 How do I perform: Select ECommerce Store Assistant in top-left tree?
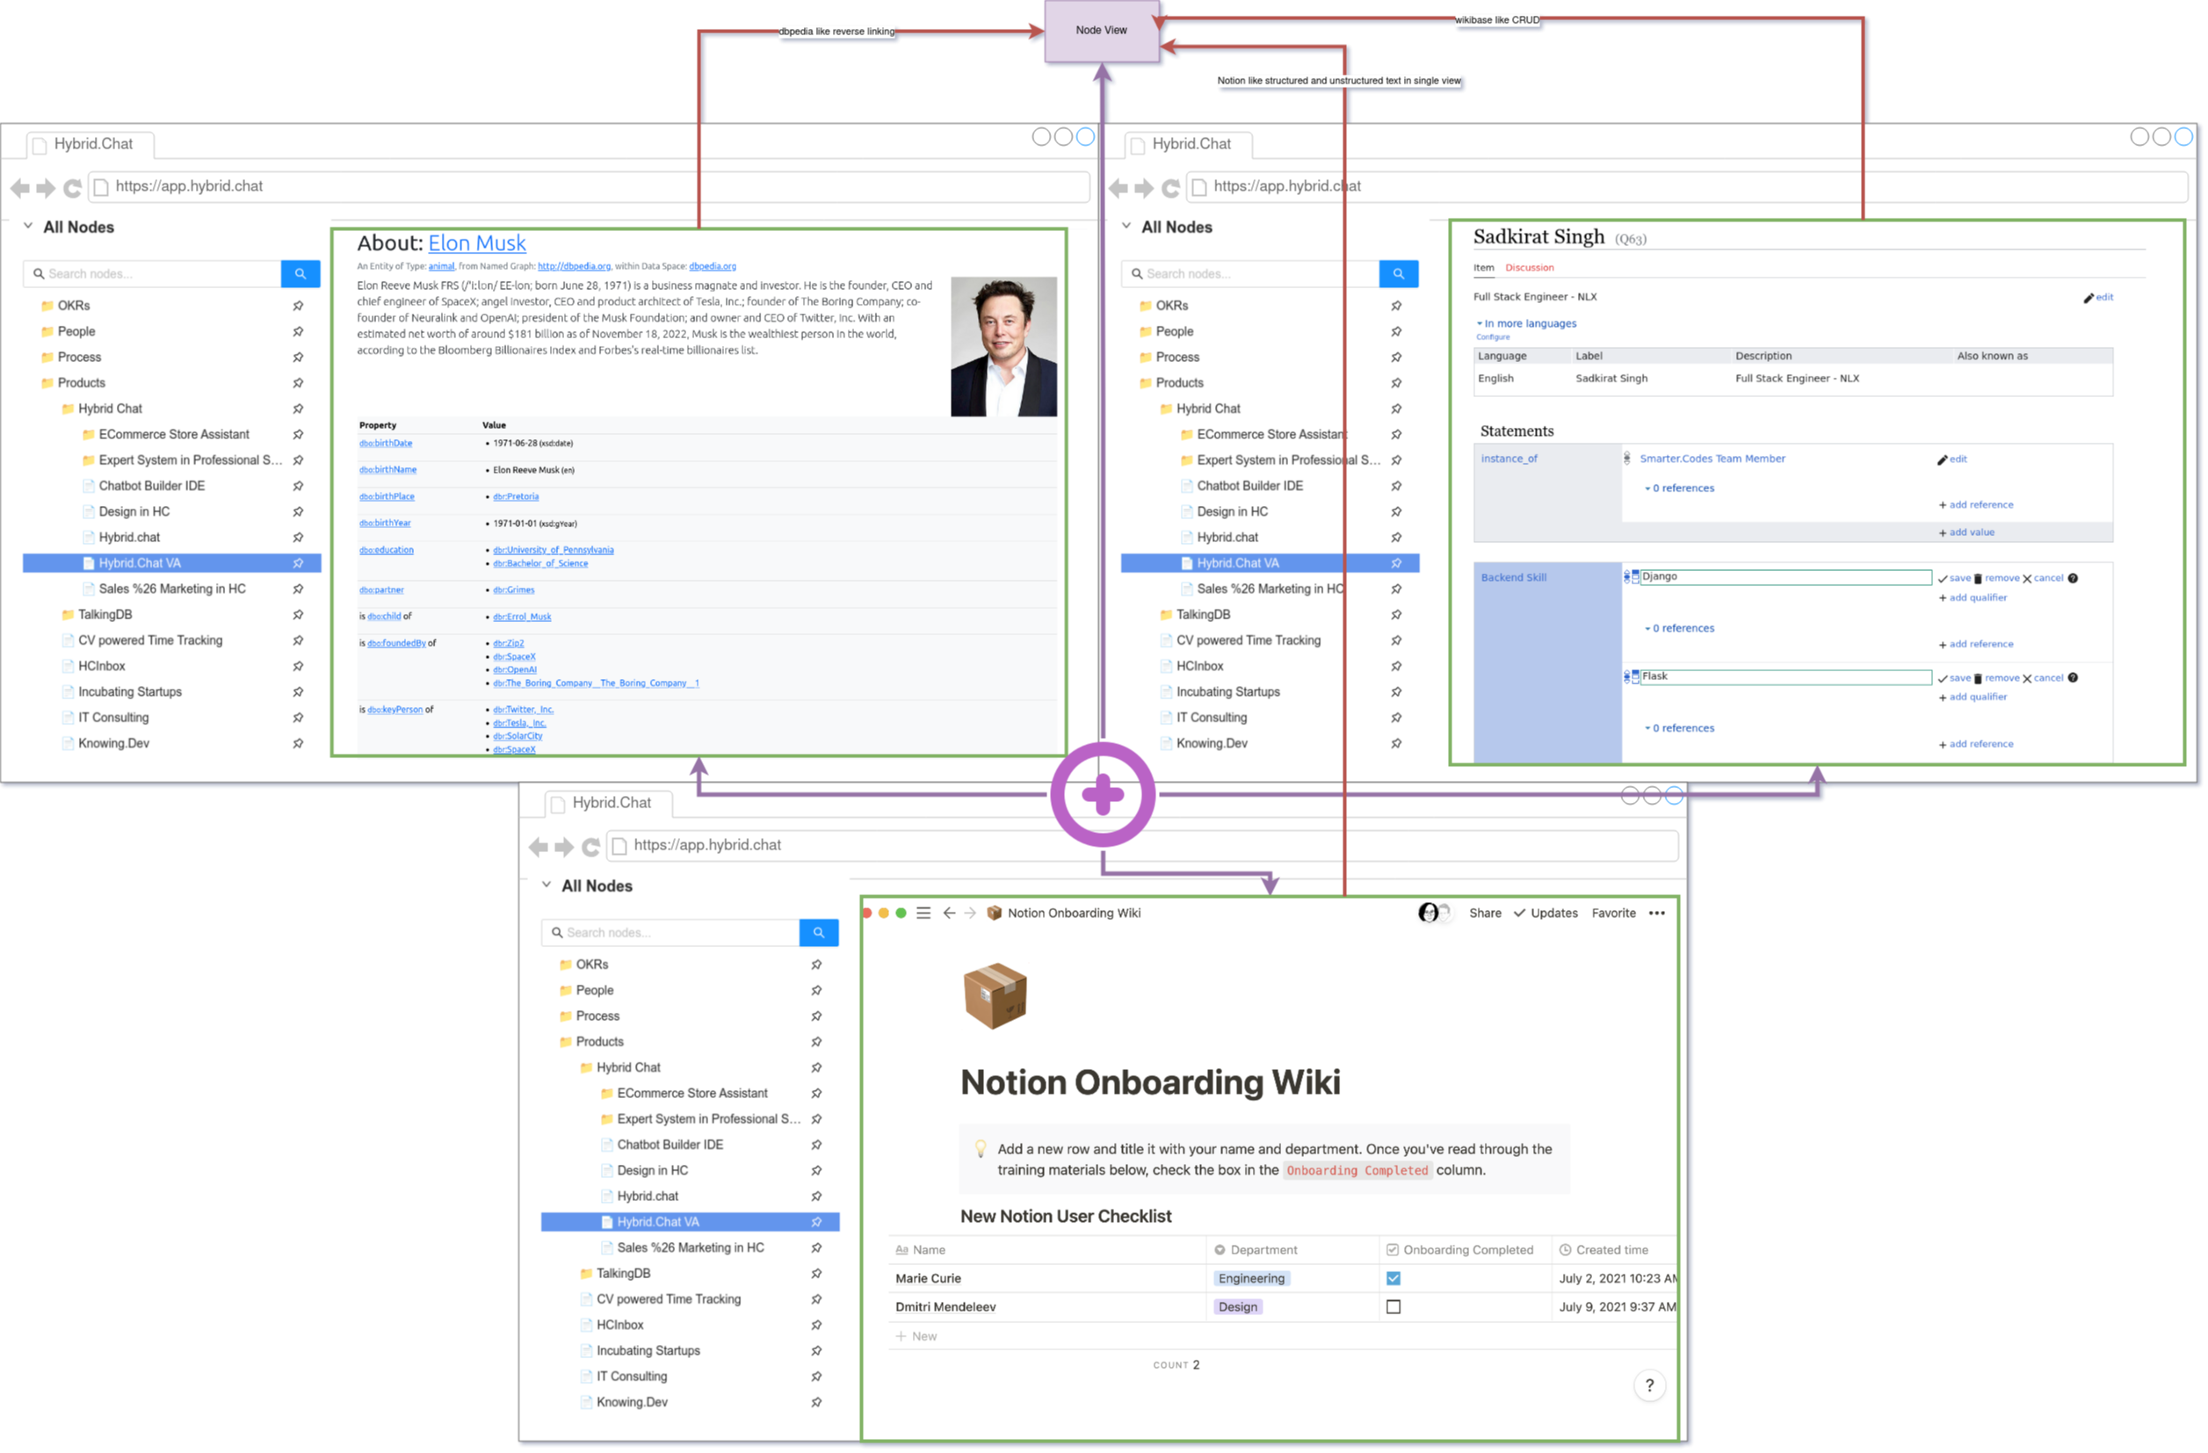click(173, 435)
